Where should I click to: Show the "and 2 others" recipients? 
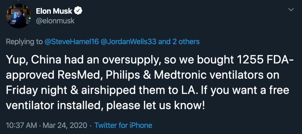(x=179, y=42)
